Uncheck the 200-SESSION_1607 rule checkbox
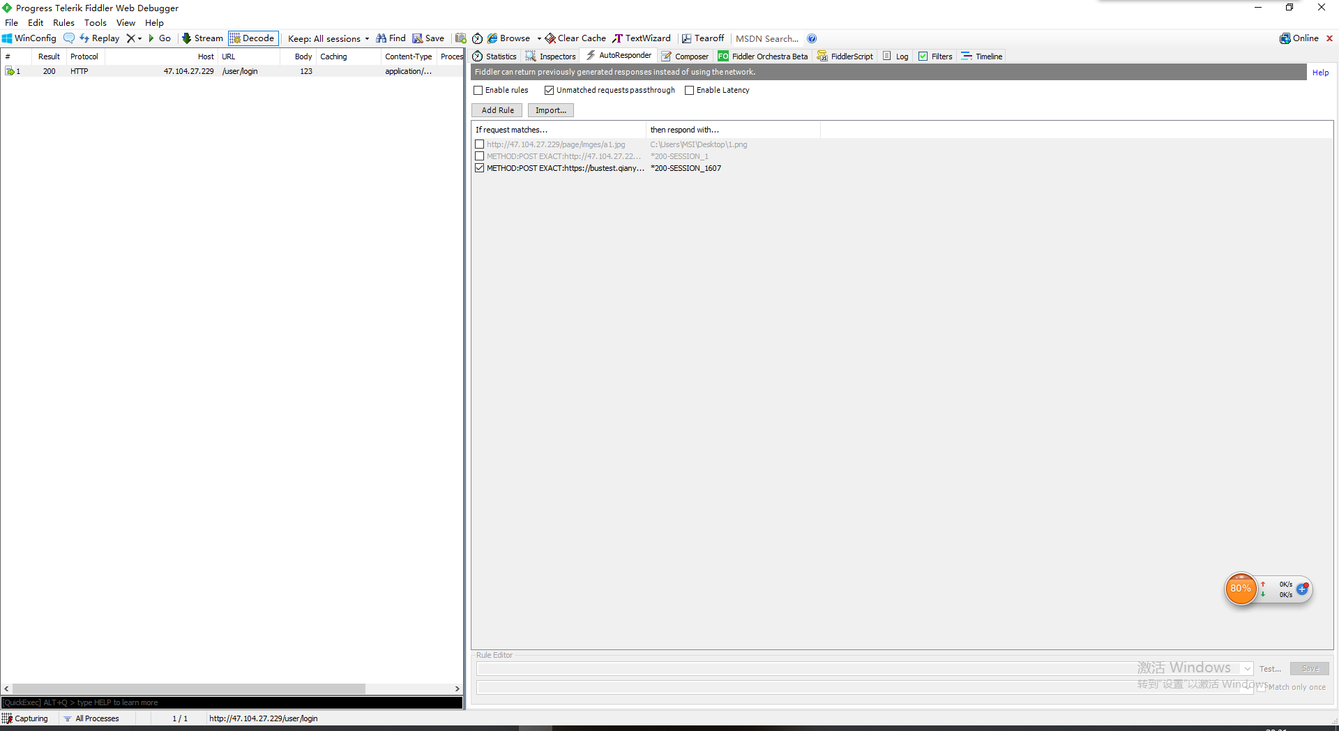 pyautogui.click(x=480, y=168)
